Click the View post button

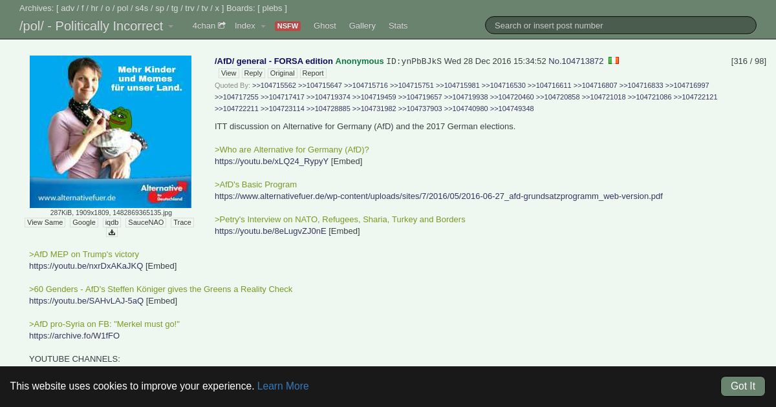click(229, 73)
